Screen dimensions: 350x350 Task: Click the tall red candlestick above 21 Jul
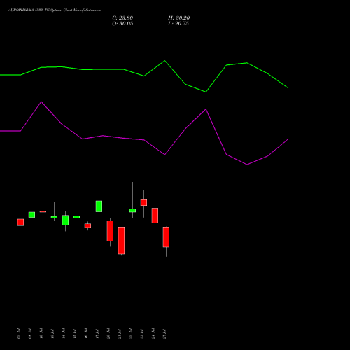click(x=121, y=240)
